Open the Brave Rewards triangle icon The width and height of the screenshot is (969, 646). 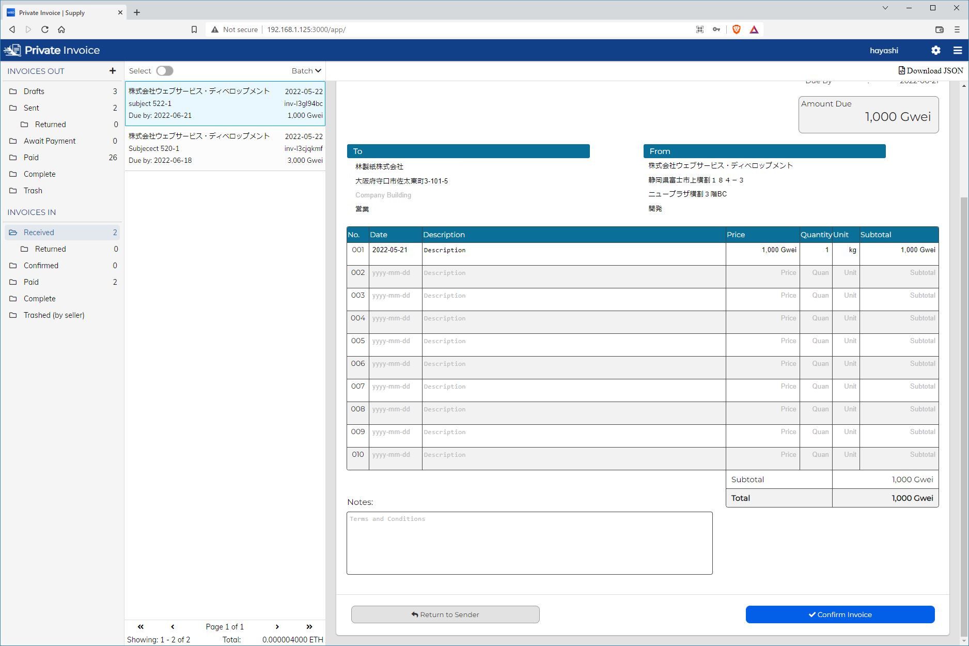tap(754, 29)
